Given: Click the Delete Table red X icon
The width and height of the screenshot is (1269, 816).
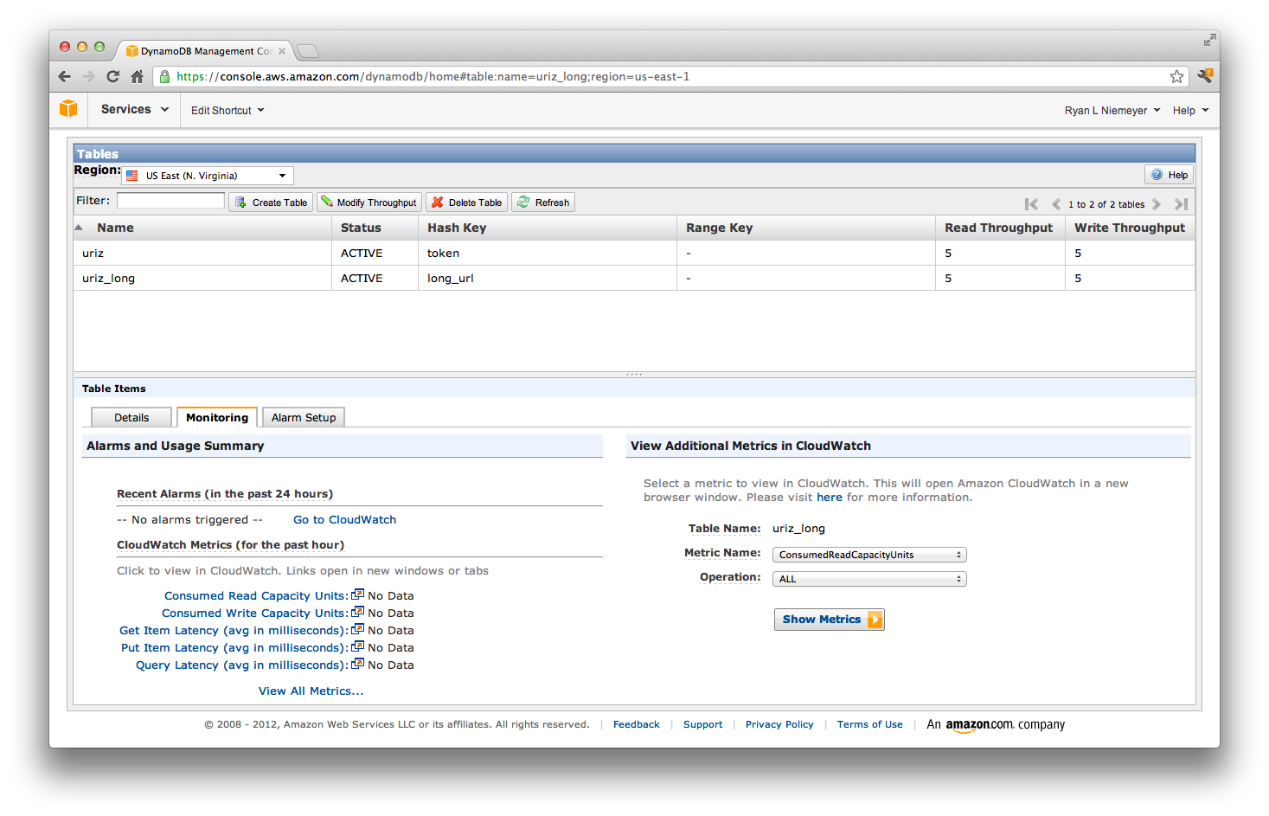Looking at the screenshot, I should [x=437, y=202].
